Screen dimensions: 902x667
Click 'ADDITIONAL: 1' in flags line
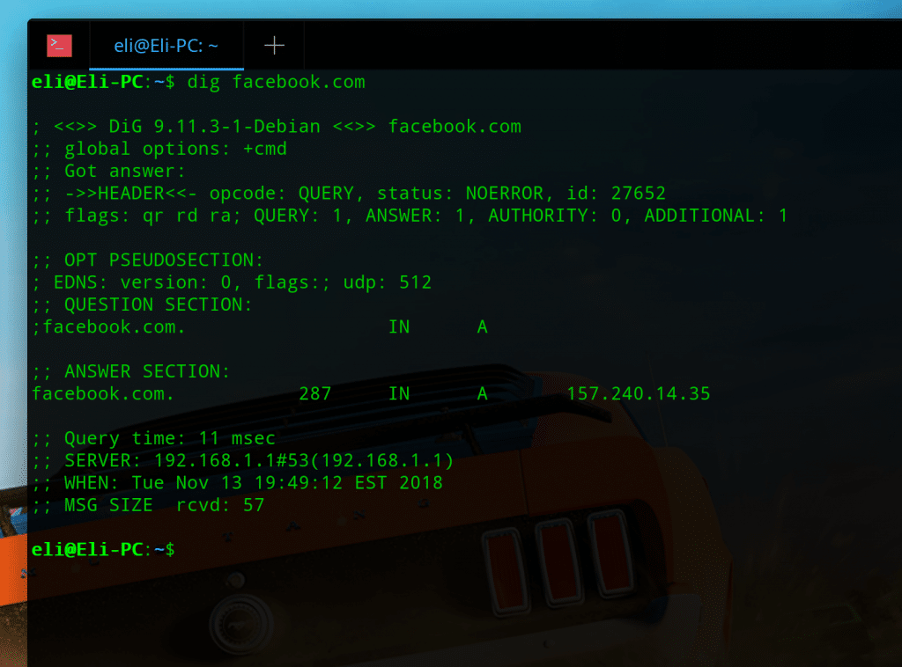[x=715, y=216]
